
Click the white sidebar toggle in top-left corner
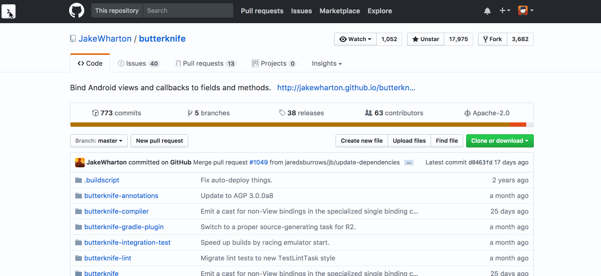point(9,11)
